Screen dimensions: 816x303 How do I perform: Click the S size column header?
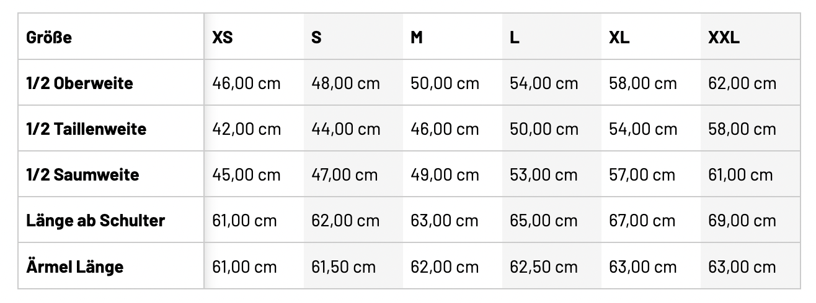316,37
